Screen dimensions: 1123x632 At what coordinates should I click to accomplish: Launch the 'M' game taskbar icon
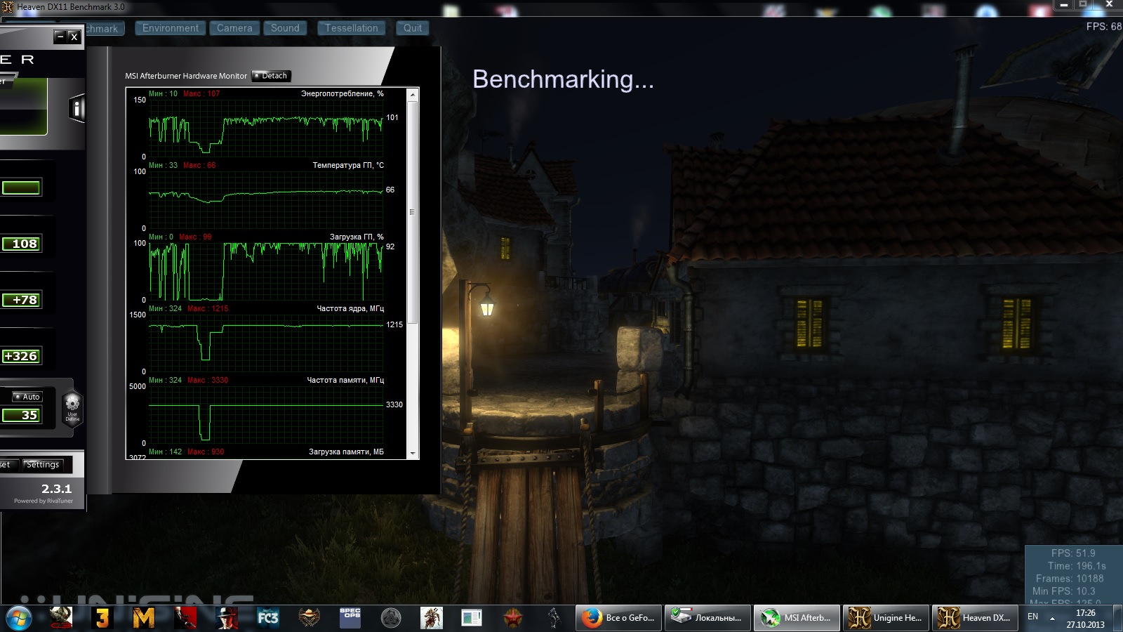click(144, 618)
